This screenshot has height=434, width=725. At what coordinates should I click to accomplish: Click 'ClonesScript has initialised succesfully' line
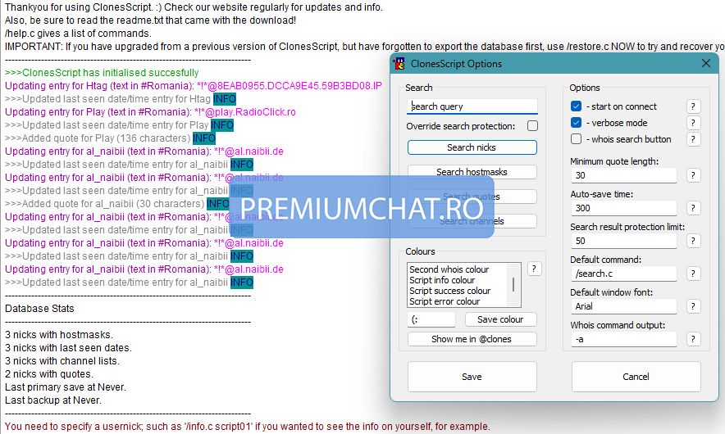tap(102, 73)
